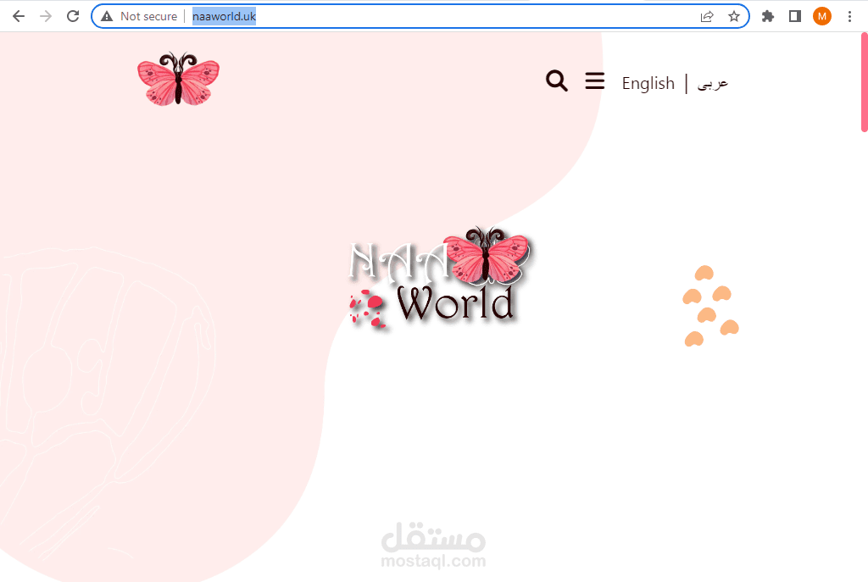Open the share page icon

[706, 15]
